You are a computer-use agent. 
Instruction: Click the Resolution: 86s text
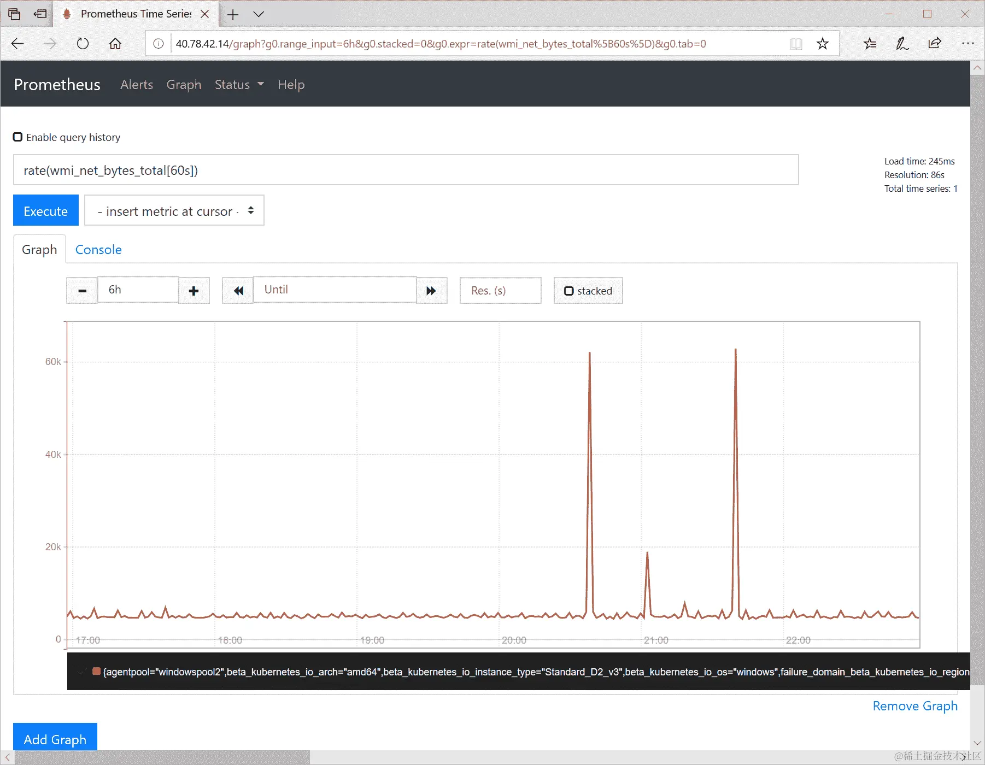point(914,175)
